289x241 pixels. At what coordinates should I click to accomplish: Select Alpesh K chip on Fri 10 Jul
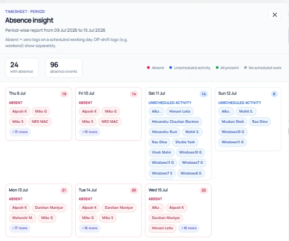click(90, 112)
